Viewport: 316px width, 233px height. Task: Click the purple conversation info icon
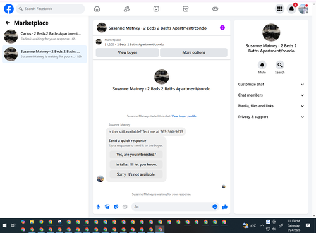tap(222, 28)
